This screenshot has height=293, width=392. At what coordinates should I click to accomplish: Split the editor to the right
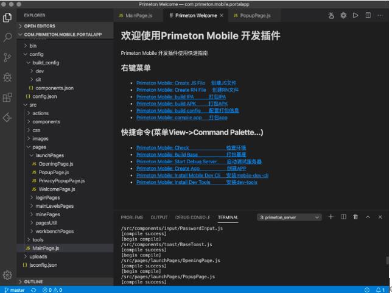pos(368,15)
